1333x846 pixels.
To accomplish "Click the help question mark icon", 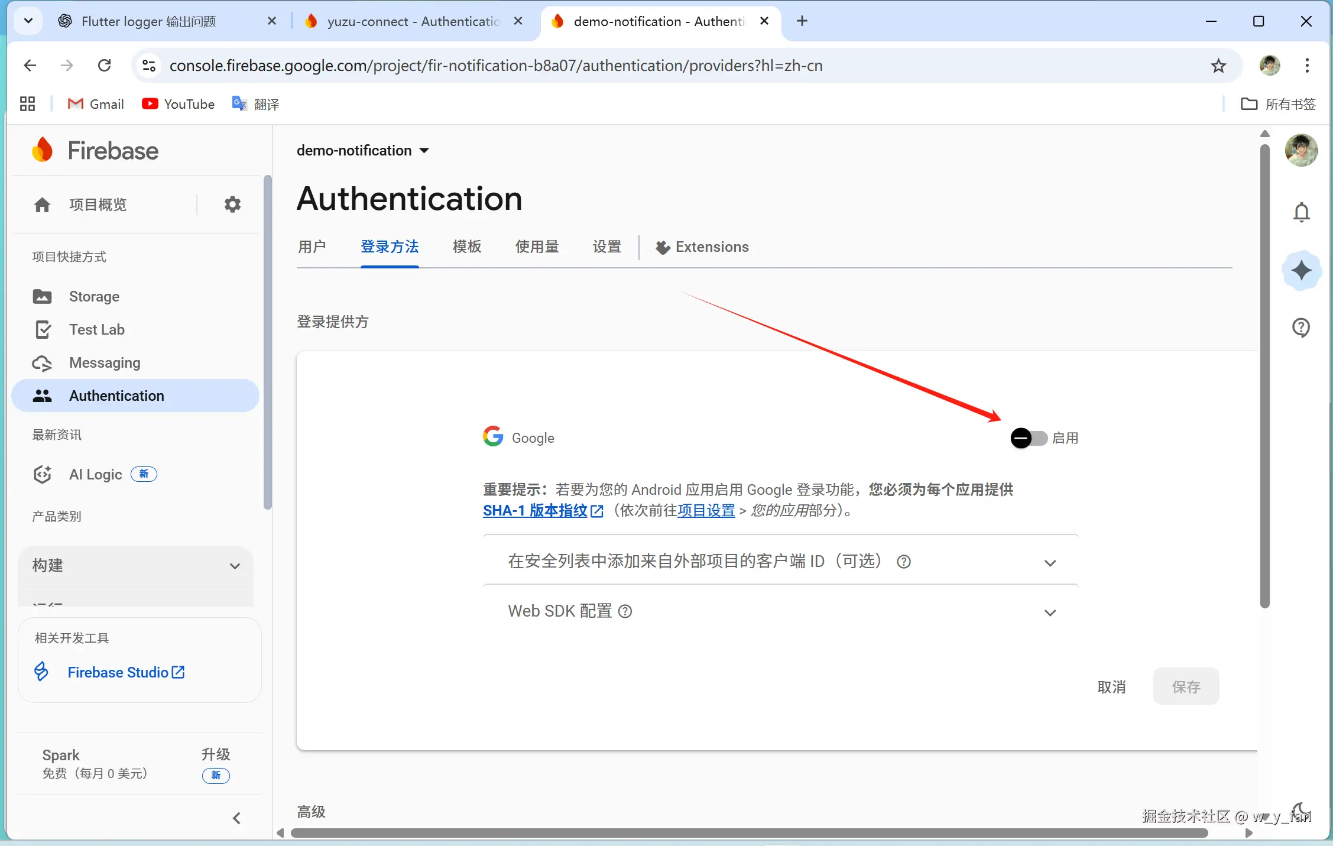I will tap(1301, 327).
